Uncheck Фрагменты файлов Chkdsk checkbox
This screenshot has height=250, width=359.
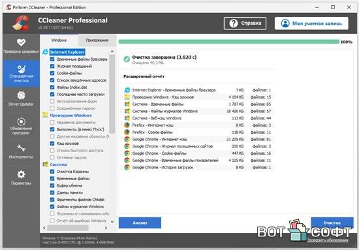pyautogui.click(x=52, y=200)
